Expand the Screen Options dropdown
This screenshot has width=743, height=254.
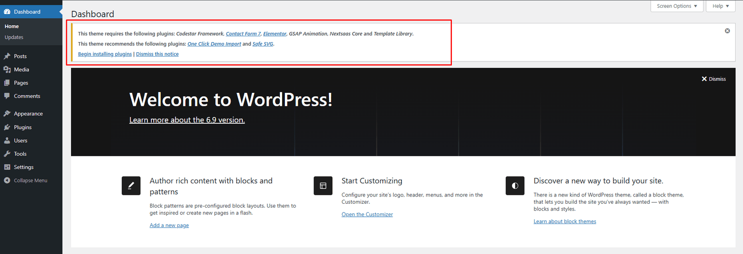677,6
